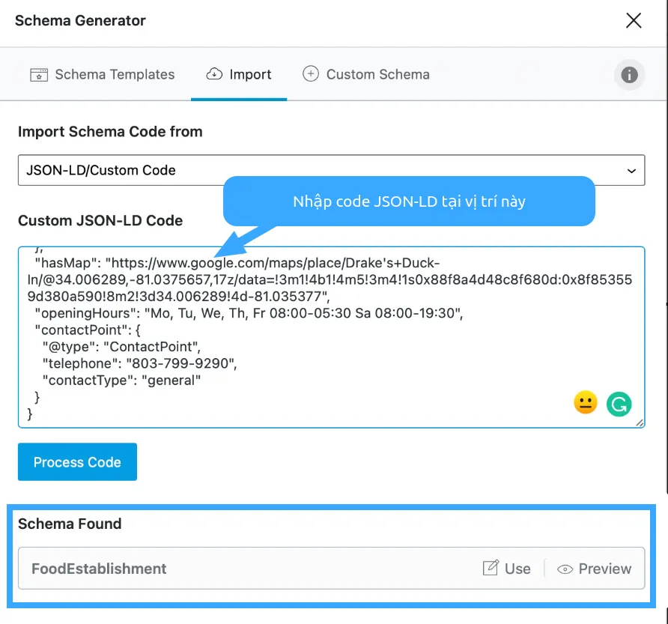Image resolution: width=668 pixels, height=624 pixels.
Task: Switch to Schema Templates tab
Action: coord(103,75)
